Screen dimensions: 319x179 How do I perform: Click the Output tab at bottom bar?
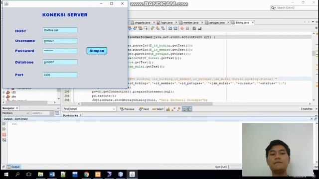point(13,167)
